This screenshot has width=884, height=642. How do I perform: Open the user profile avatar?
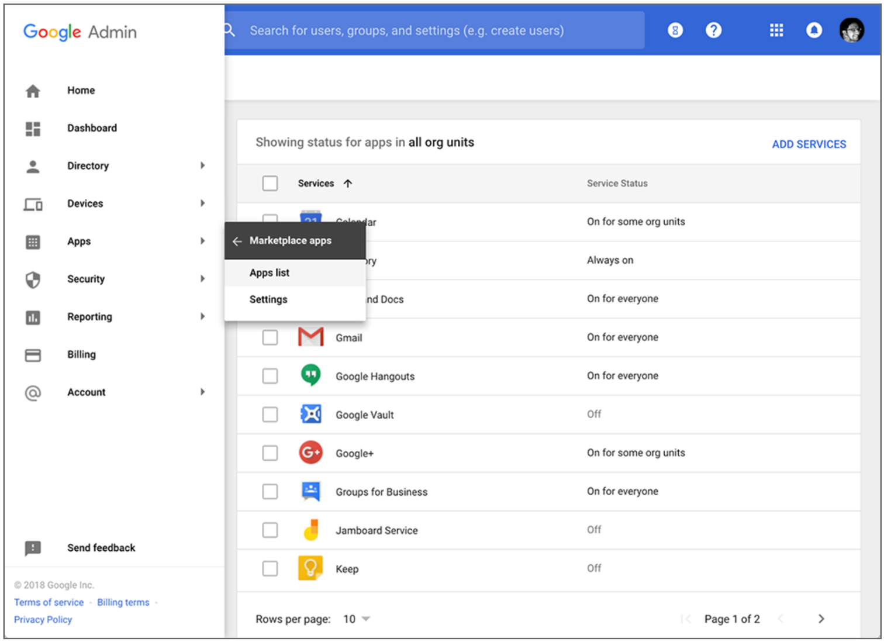click(851, 30)
